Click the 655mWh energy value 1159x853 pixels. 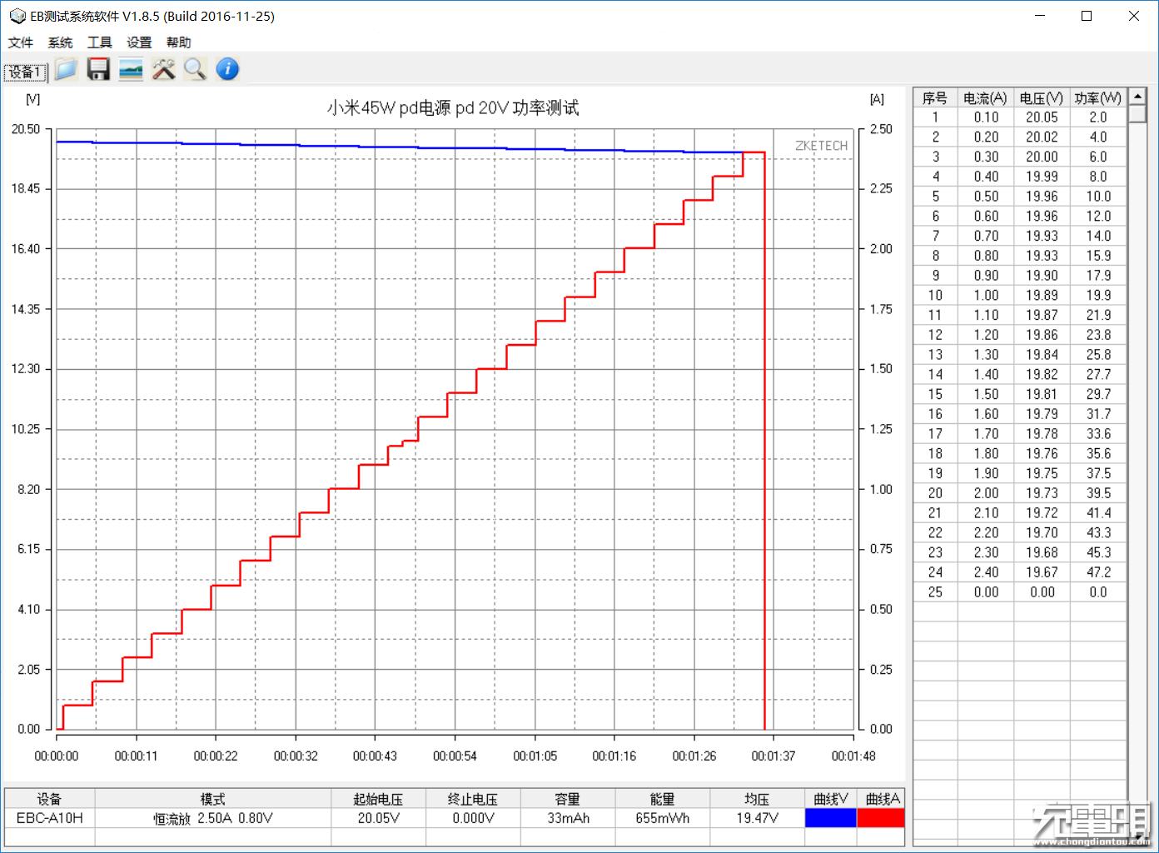coord(662,818)
